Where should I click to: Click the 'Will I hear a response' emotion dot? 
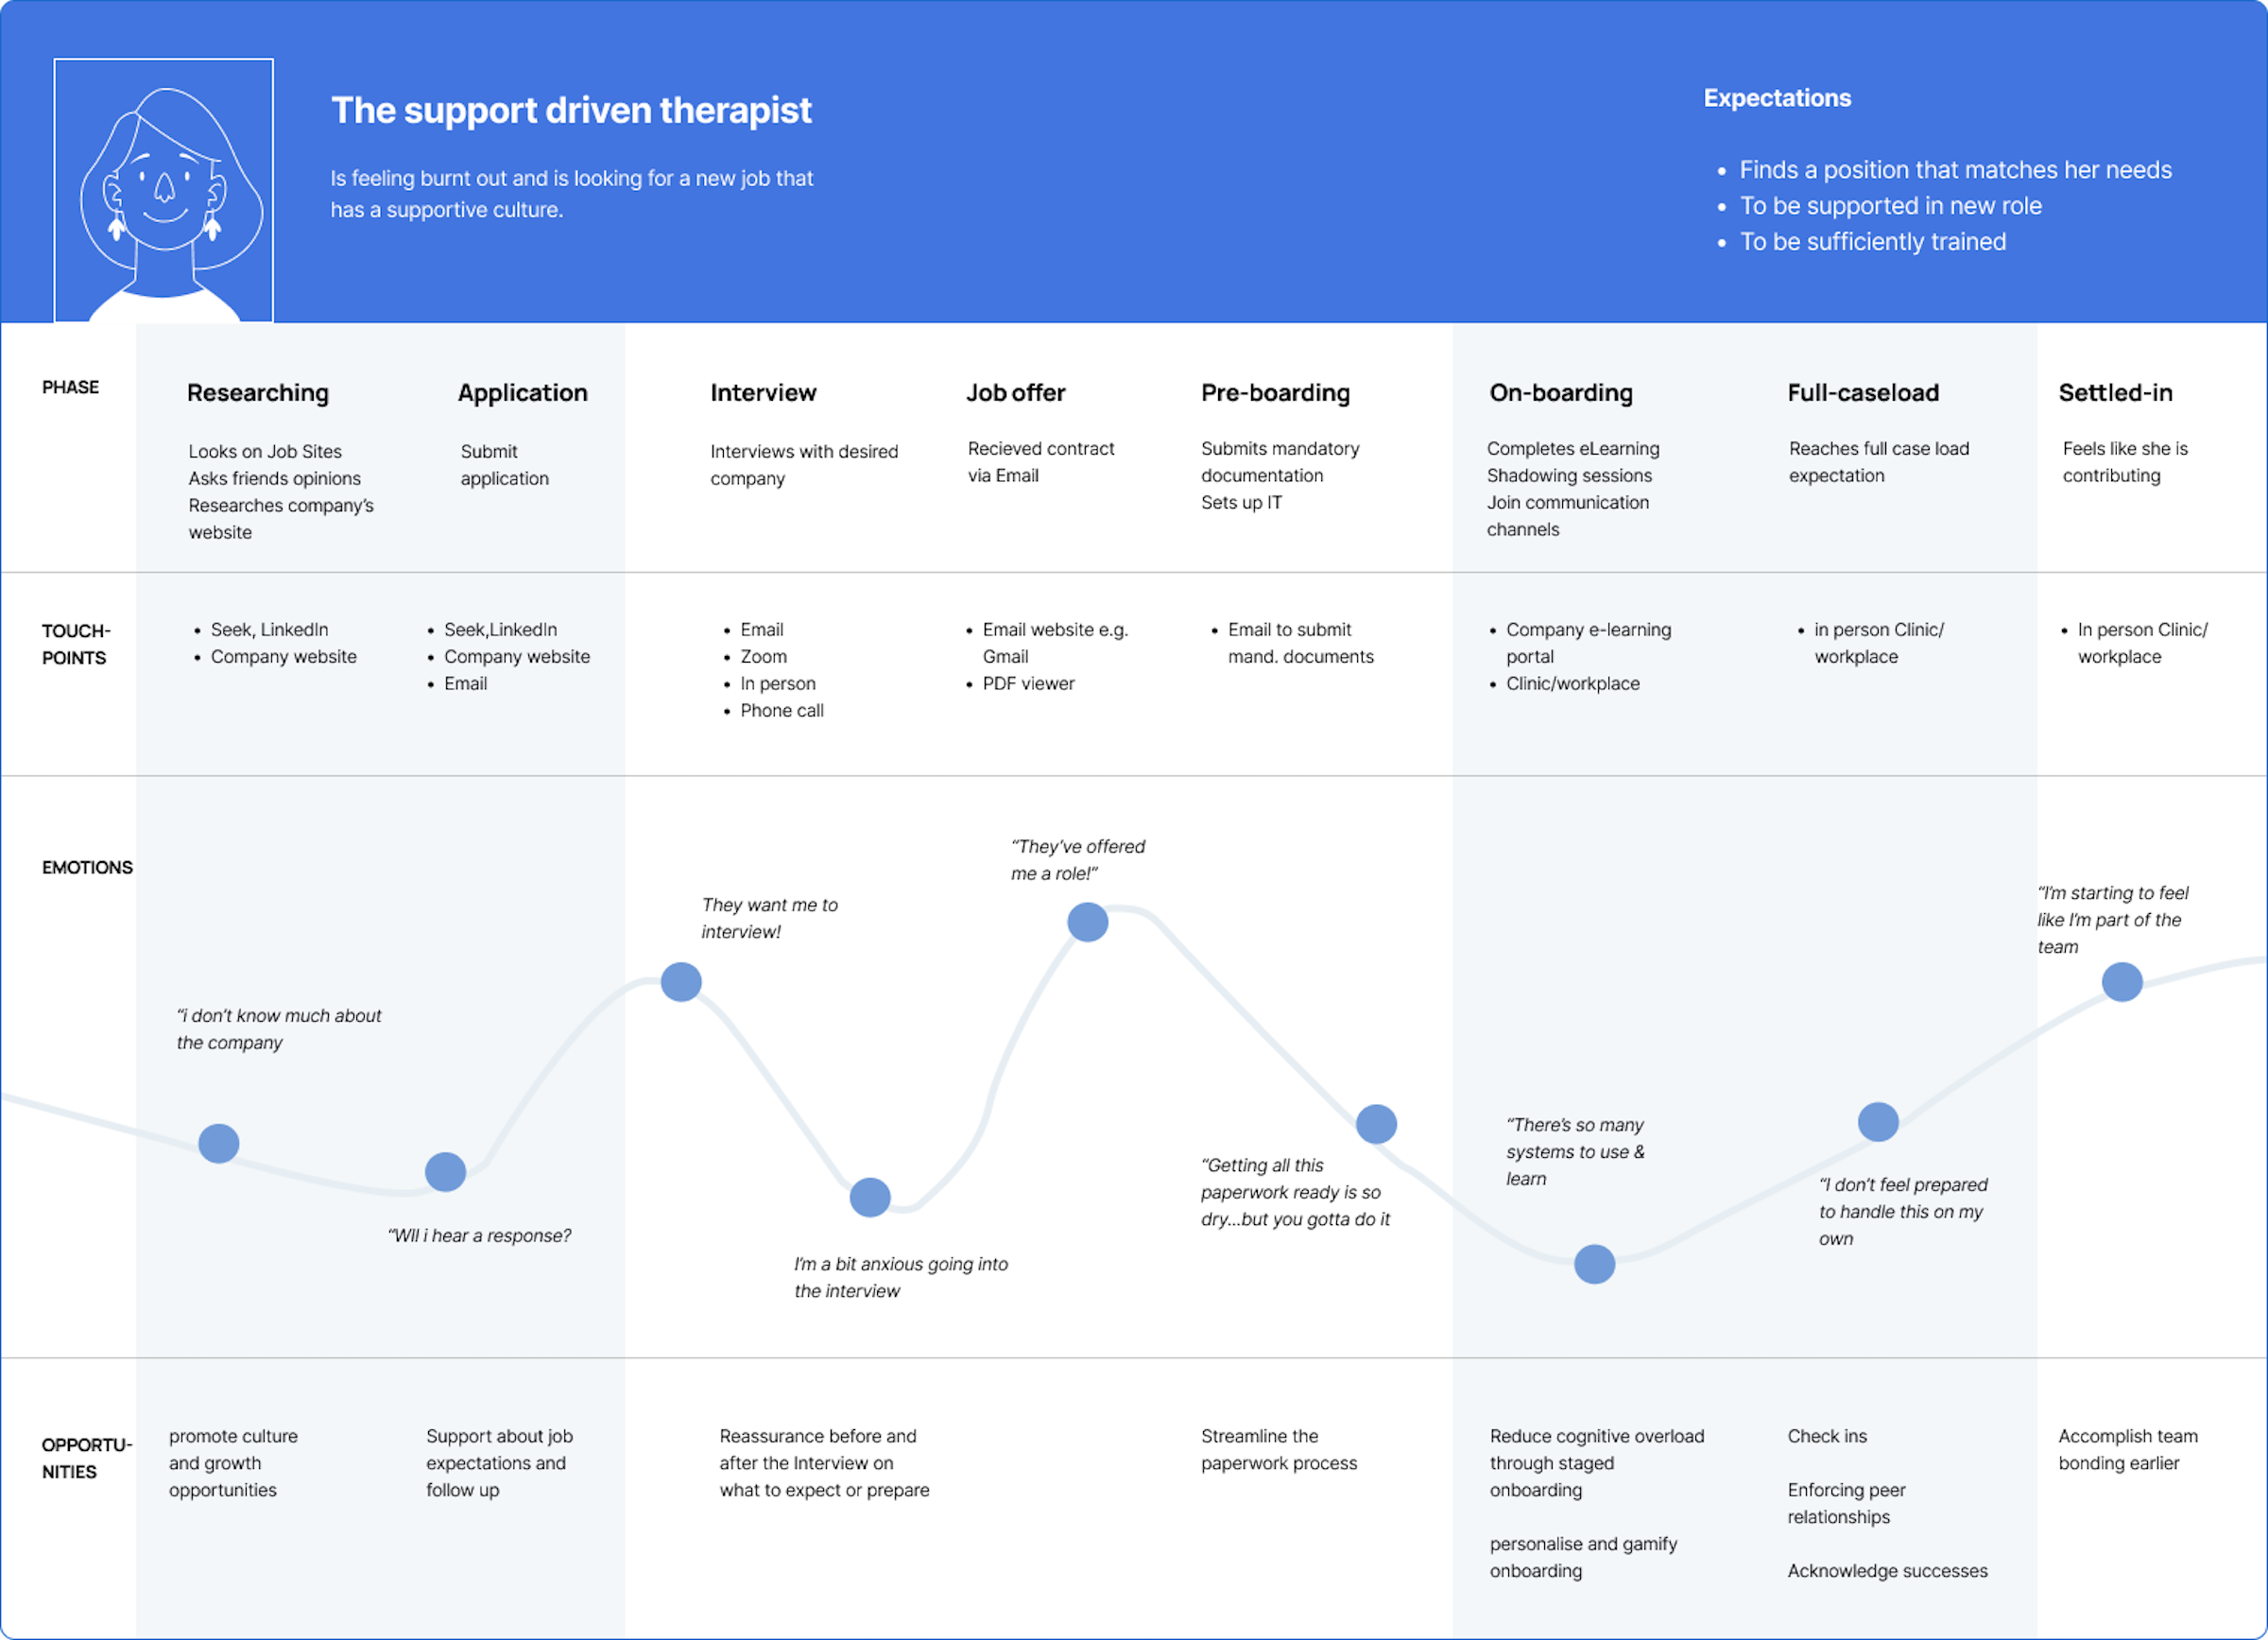[x=445, y=1171]
